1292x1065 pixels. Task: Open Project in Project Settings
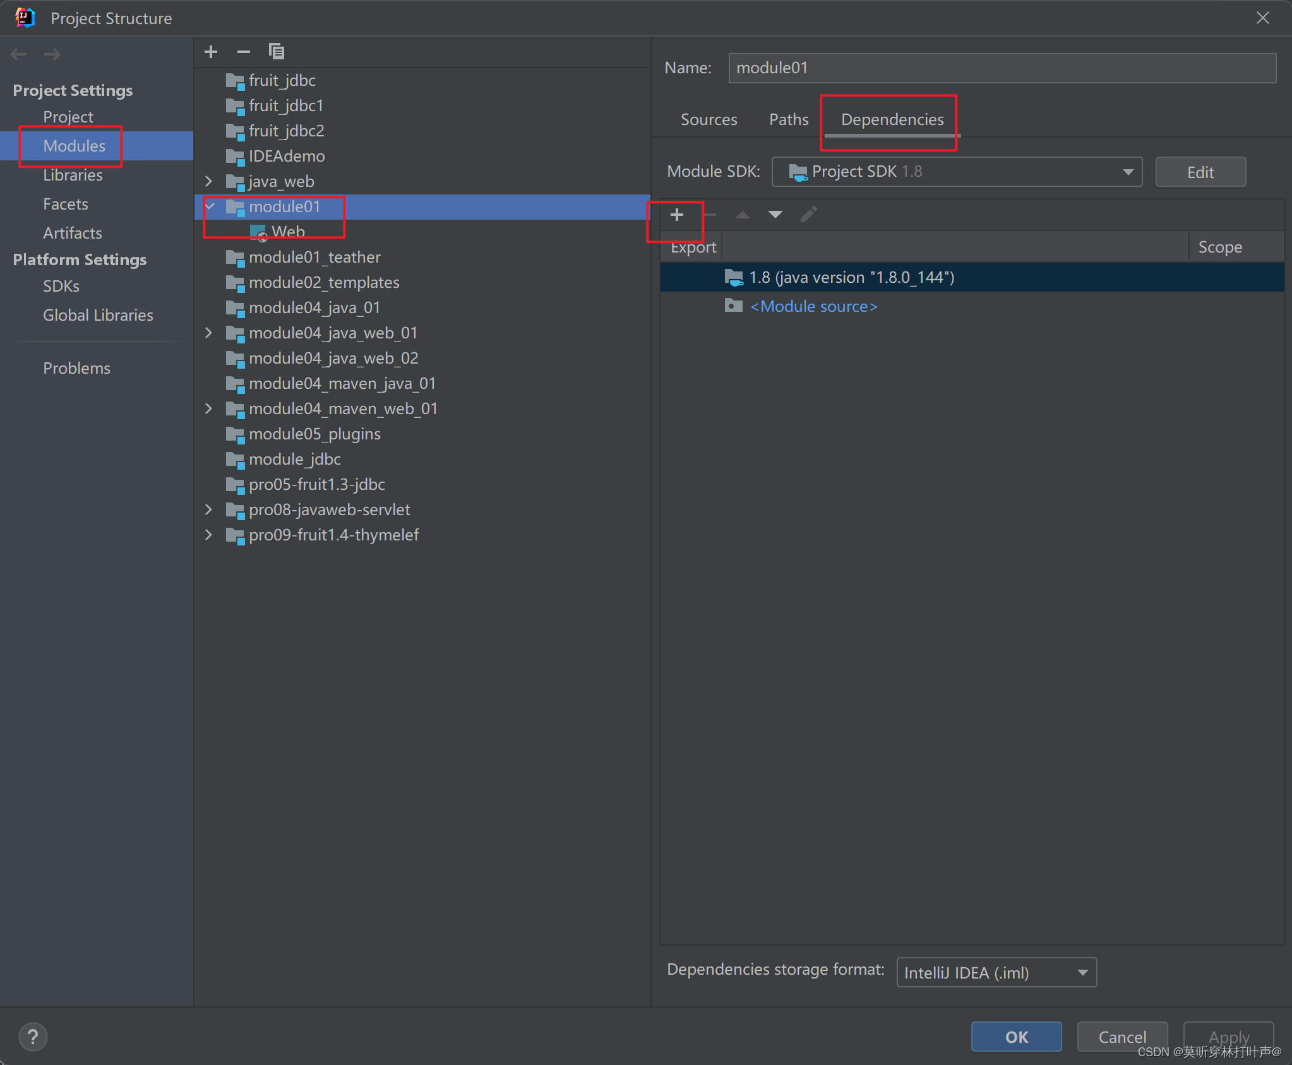coord(68,117)
